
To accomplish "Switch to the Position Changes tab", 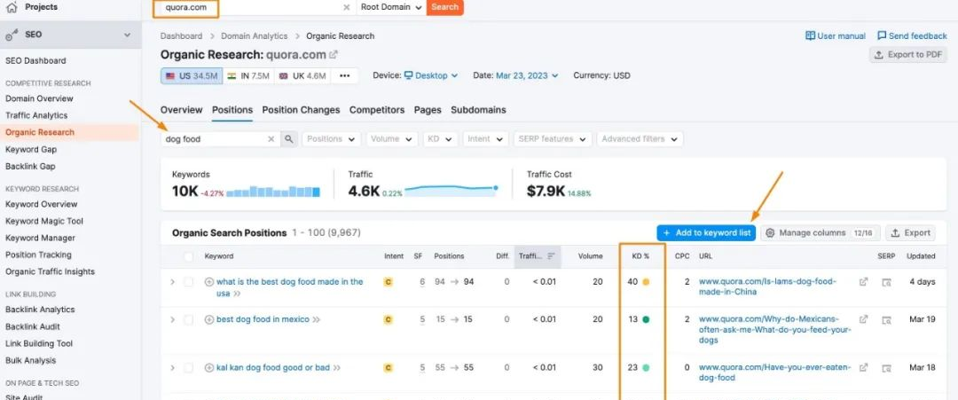I will point(301,110).
